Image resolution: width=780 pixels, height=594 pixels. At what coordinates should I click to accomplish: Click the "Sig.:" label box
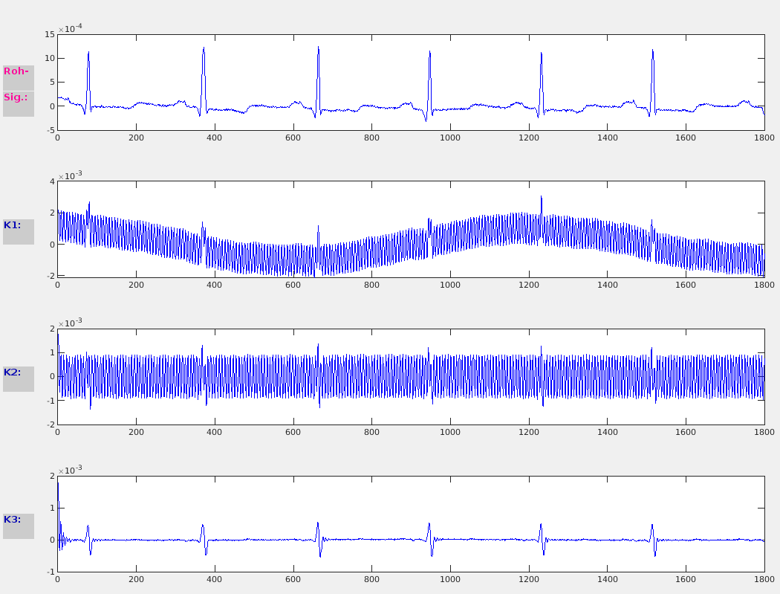18,104
